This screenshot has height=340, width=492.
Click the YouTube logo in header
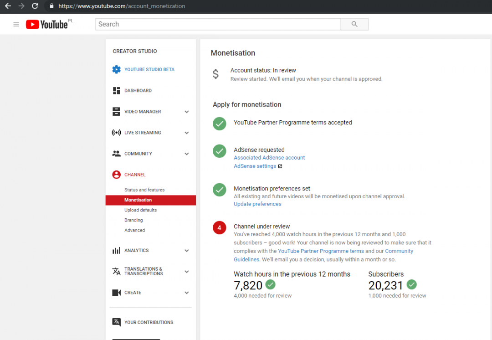[x=46, y=25]
